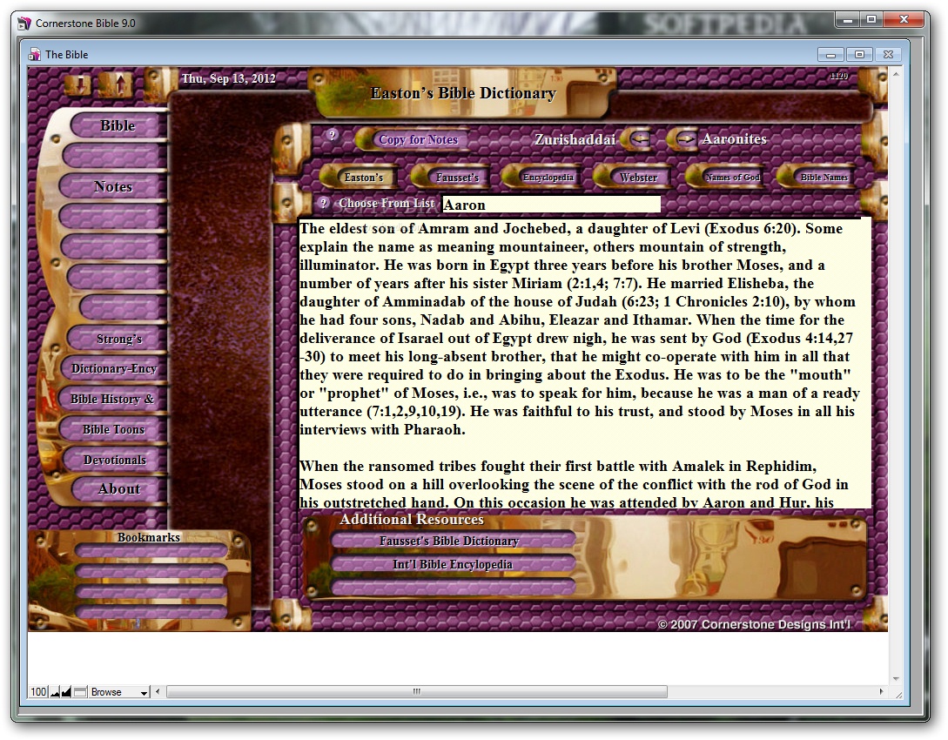Click the 100 zoom level field
Image resolution: width=948 pixels, height=740 pixels.
click(x=38, y=691)
